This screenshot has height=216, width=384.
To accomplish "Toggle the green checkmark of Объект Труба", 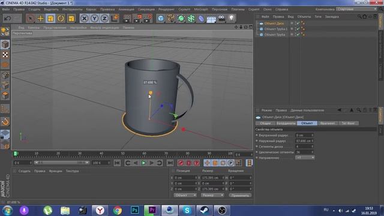I will click(298, 35).
